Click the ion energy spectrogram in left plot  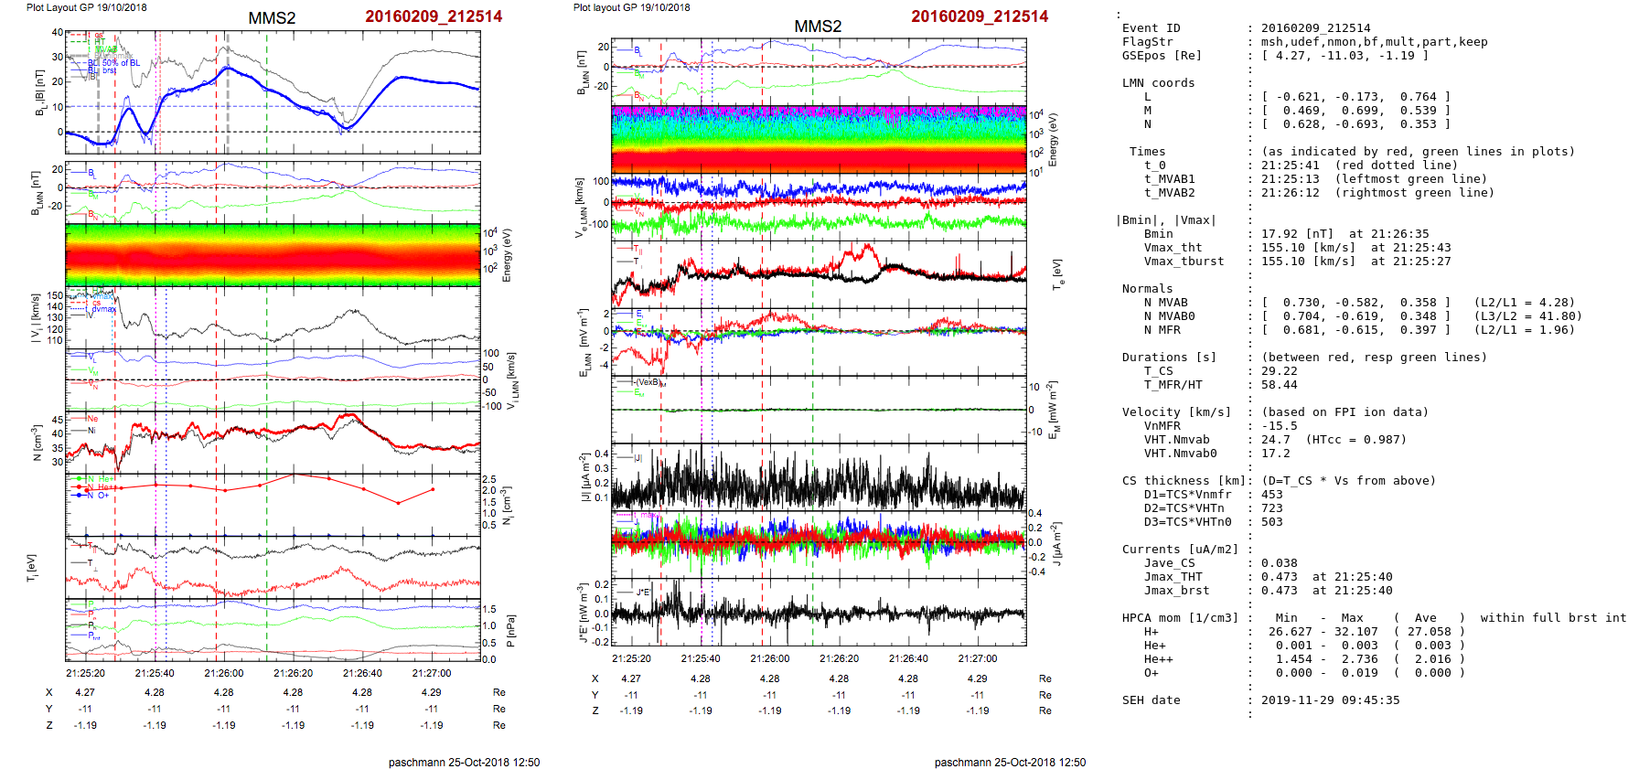273,255
